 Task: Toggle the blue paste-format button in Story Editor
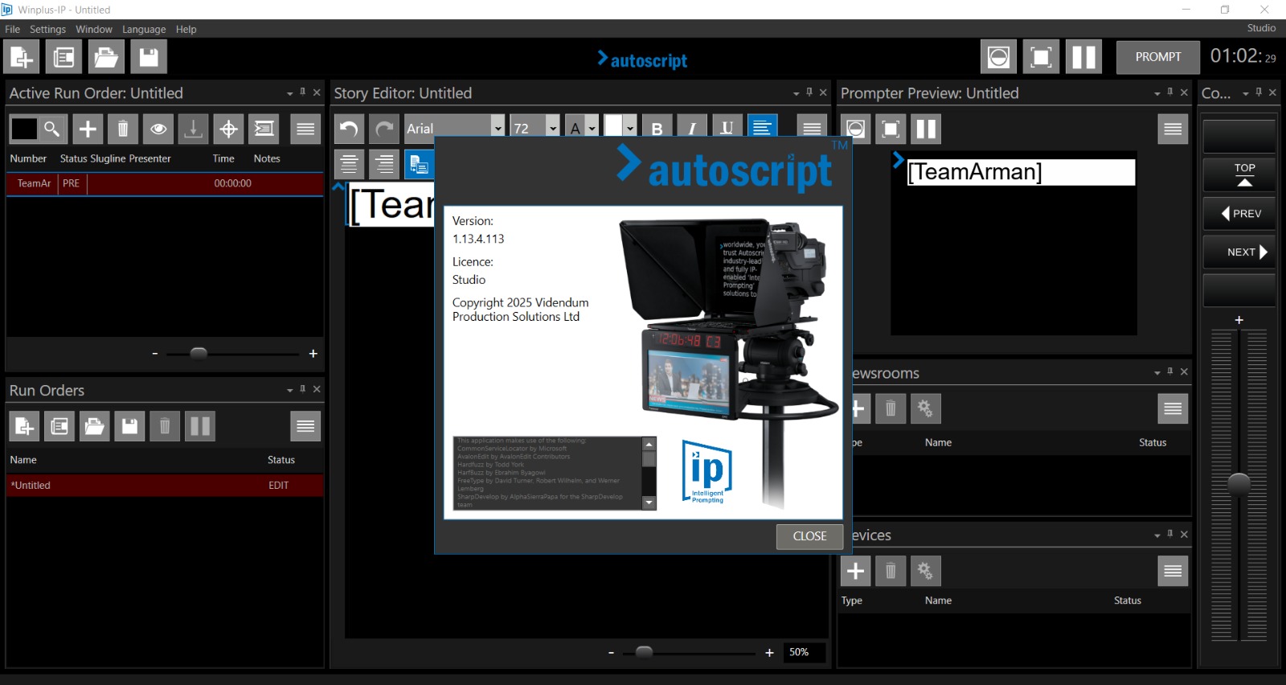coord(419,164)
